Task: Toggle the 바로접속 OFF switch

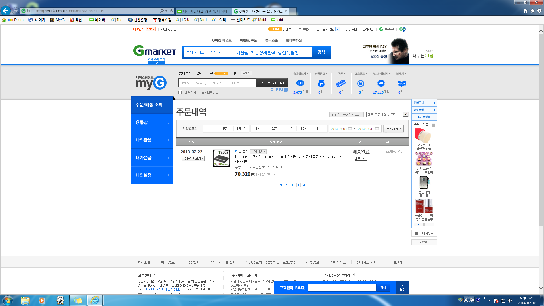Action: pyautogui.click(x=150, y=29)
